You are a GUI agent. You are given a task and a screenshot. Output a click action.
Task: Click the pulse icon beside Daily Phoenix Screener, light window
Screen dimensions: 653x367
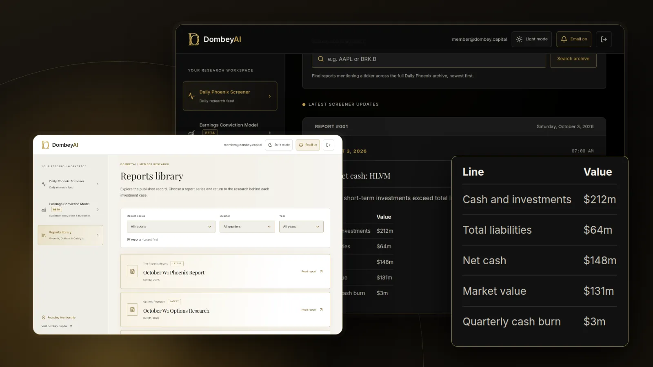point(44,184)
